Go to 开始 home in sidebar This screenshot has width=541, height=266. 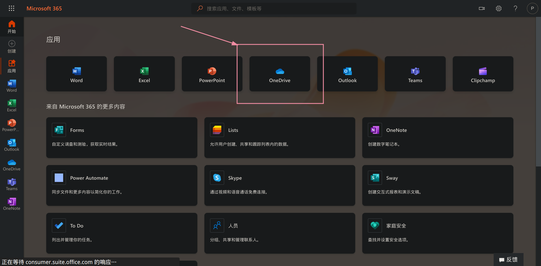(12, 27)
